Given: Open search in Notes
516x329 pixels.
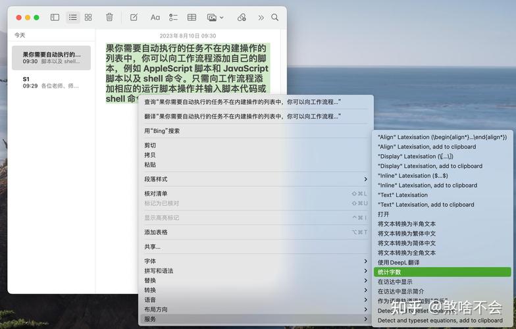Looking at the screenshot, I should tap(275, 17).
